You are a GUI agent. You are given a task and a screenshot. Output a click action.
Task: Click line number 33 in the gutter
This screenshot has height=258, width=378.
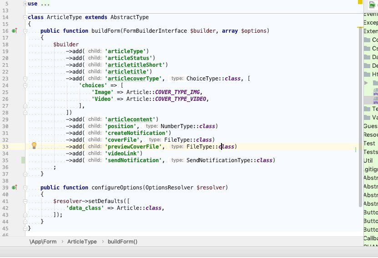click(x=5, y=147)
